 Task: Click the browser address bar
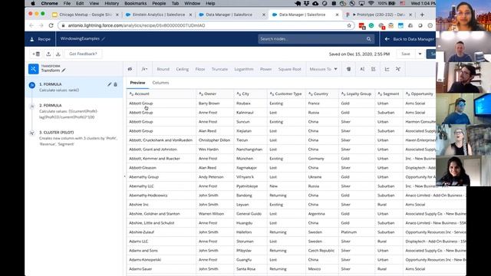pos(206,25)
